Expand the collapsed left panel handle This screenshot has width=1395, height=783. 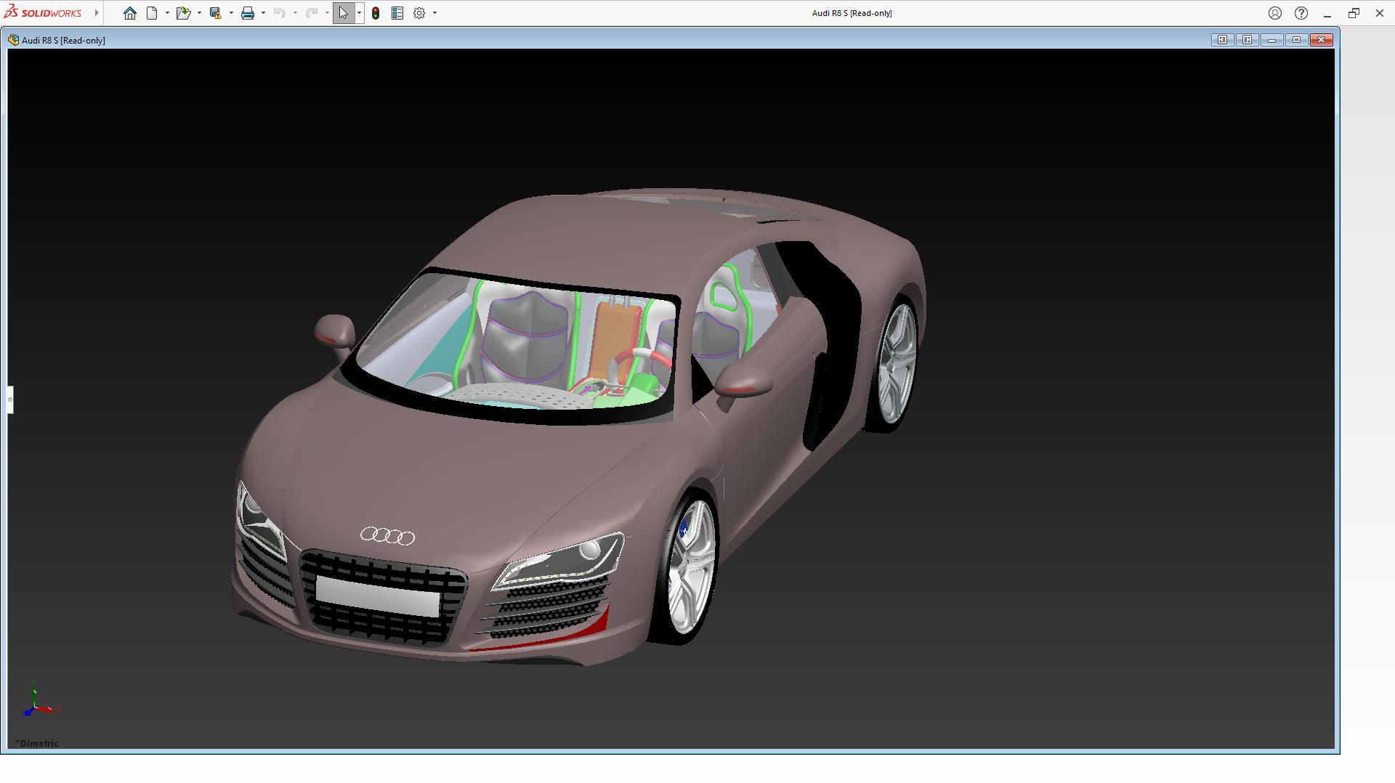tap(10, 399)
